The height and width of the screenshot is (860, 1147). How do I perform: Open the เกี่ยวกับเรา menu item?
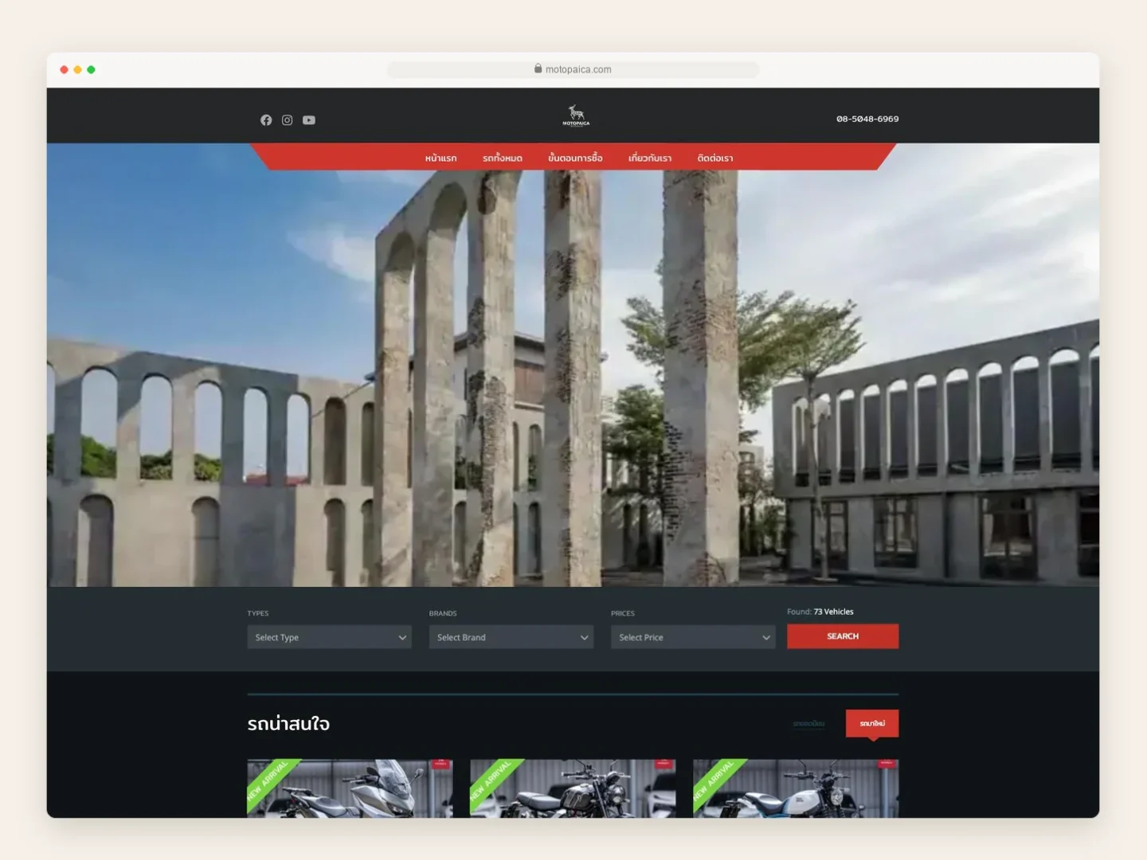pos(650,158)
